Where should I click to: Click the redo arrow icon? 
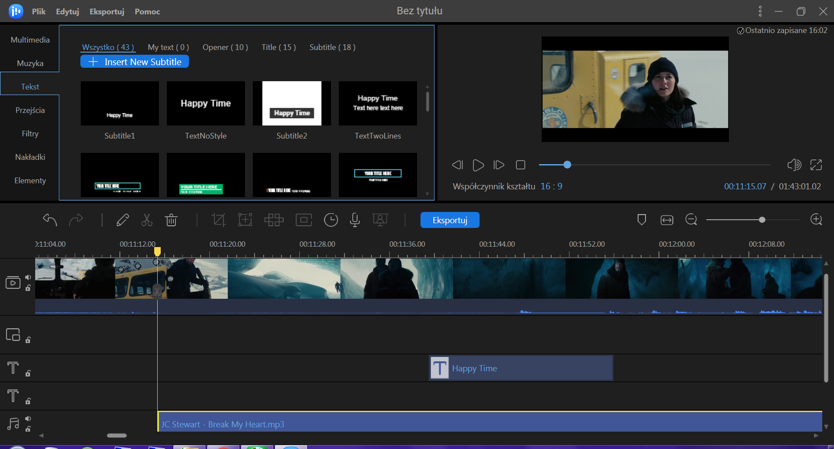click(76, 220)
